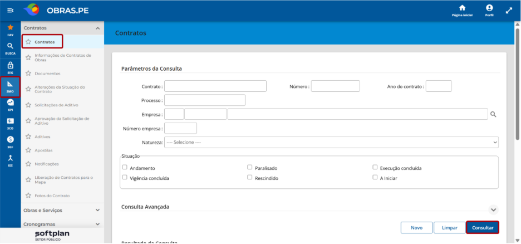Image resolution: width=521 pixels, height=244 pixels.
Task: Check the Rescindido checkbox
Action: point(249,177)
